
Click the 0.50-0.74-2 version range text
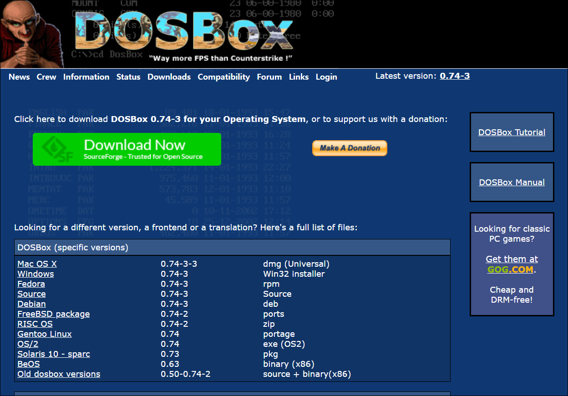186,374
